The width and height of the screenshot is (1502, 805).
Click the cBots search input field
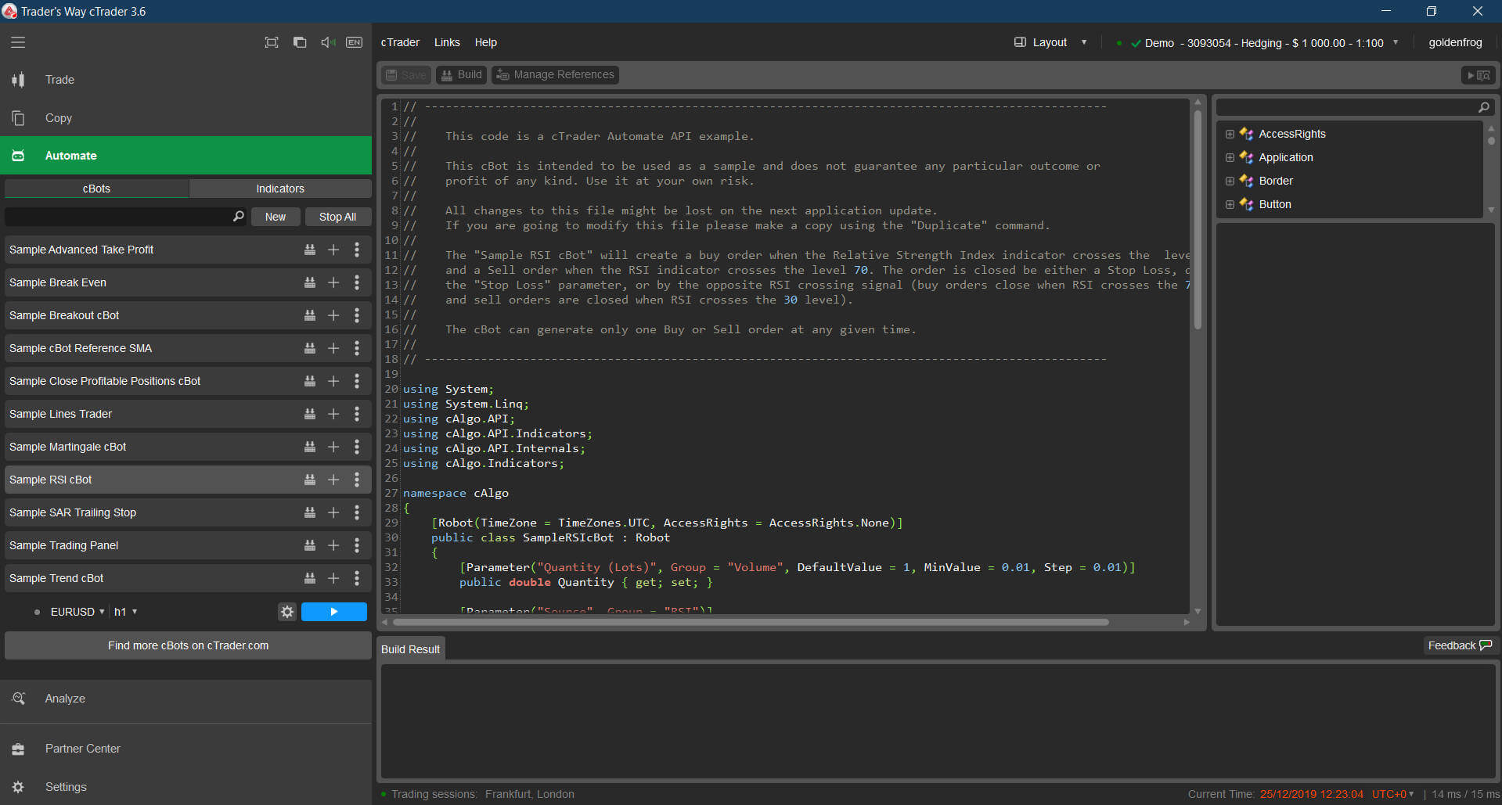coord(119,217)
